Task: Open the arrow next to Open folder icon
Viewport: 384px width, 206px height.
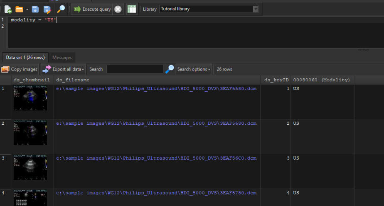Action: [27, 9]
